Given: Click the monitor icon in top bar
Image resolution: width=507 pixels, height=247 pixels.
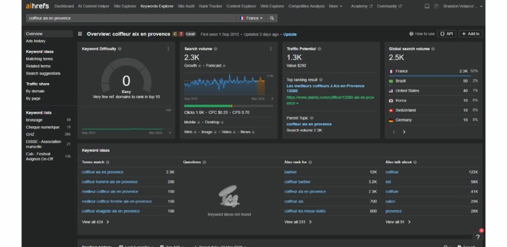Looking at the screenshot, I should coord(427,6).
